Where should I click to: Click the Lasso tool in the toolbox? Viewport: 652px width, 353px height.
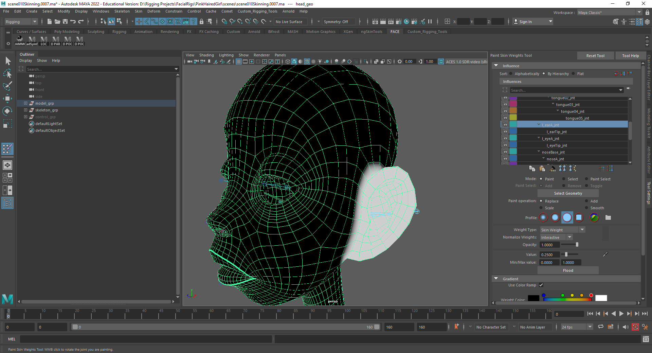pos(7,73)
